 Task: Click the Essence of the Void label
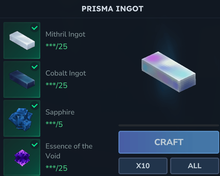click(x=69, y=151)
